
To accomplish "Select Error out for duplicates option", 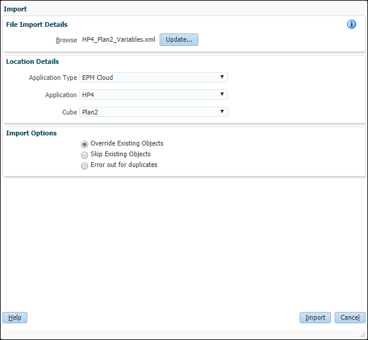I will click(x=85, y=166).
